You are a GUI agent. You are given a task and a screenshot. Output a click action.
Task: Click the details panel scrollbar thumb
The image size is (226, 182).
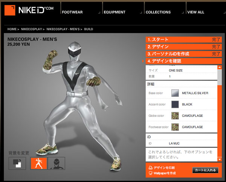click(x=220, y=77)
